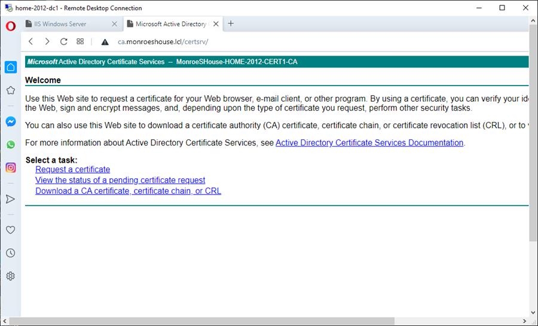Maximize the Remote Desktop window

point(502,8)
